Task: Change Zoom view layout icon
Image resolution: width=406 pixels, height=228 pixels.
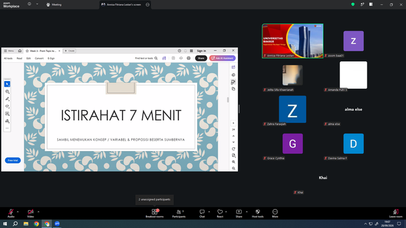Action: point(370,4)
